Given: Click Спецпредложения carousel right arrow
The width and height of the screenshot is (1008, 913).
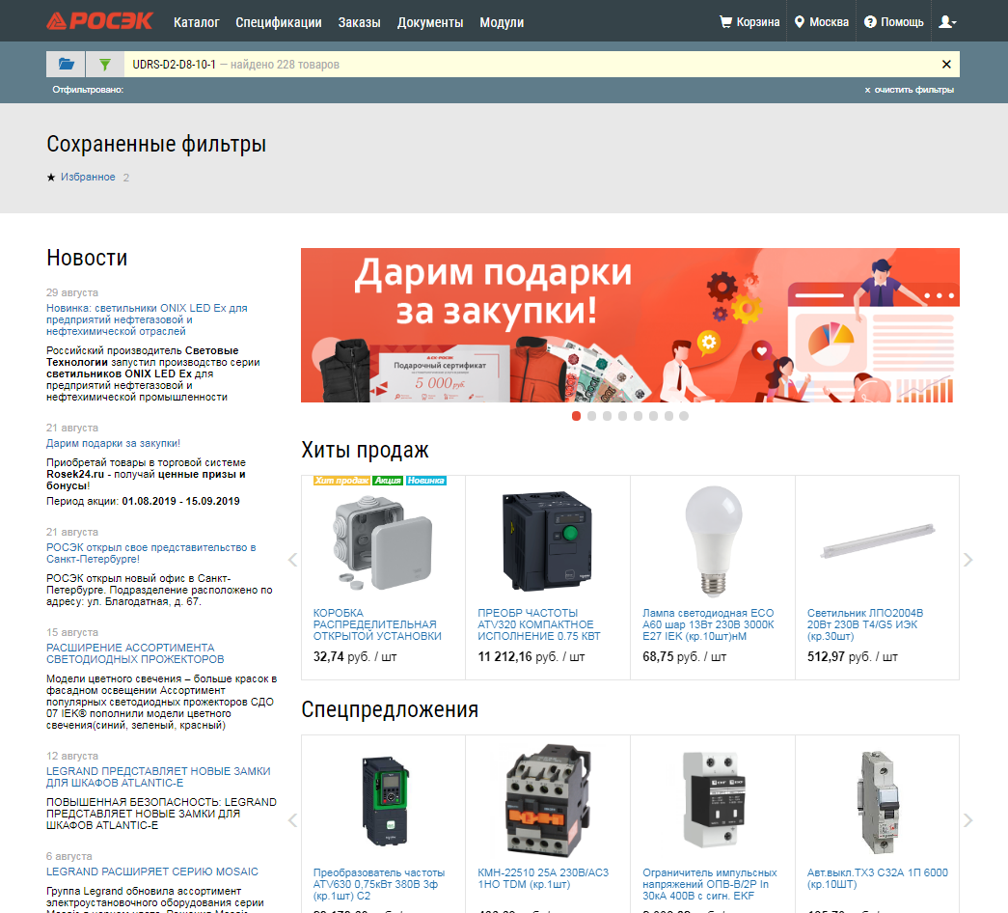Looking at the screenshot, I should 968,820.
